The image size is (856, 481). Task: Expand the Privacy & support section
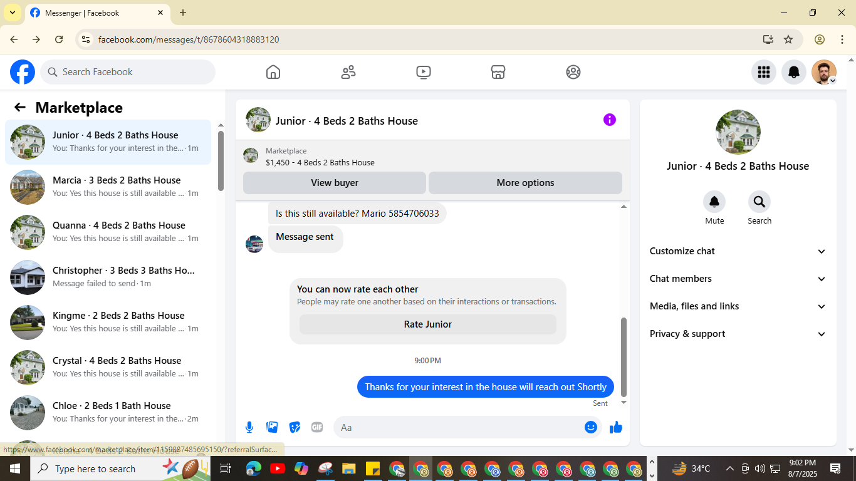click(x=738, y=334)
